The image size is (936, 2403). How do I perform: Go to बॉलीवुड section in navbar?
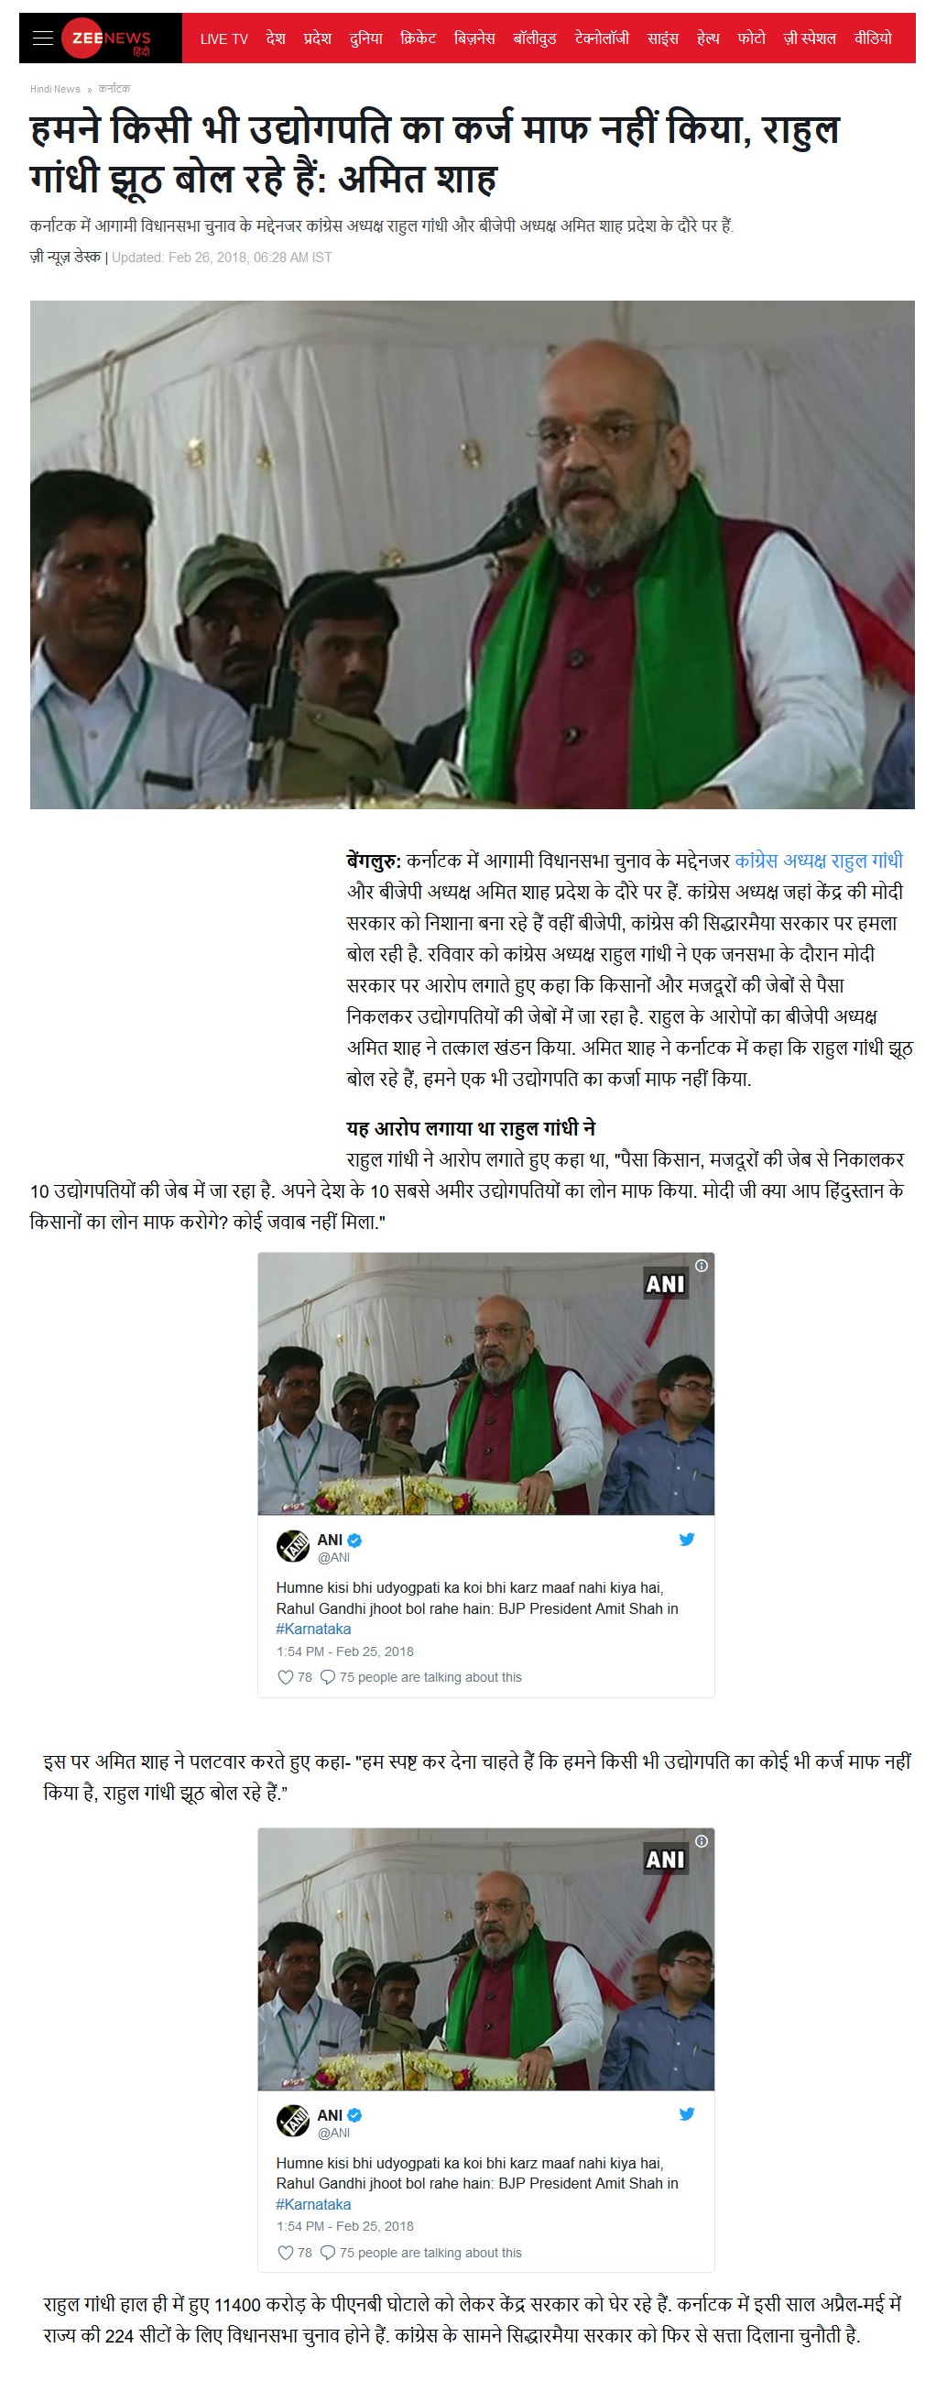[535, 38]
